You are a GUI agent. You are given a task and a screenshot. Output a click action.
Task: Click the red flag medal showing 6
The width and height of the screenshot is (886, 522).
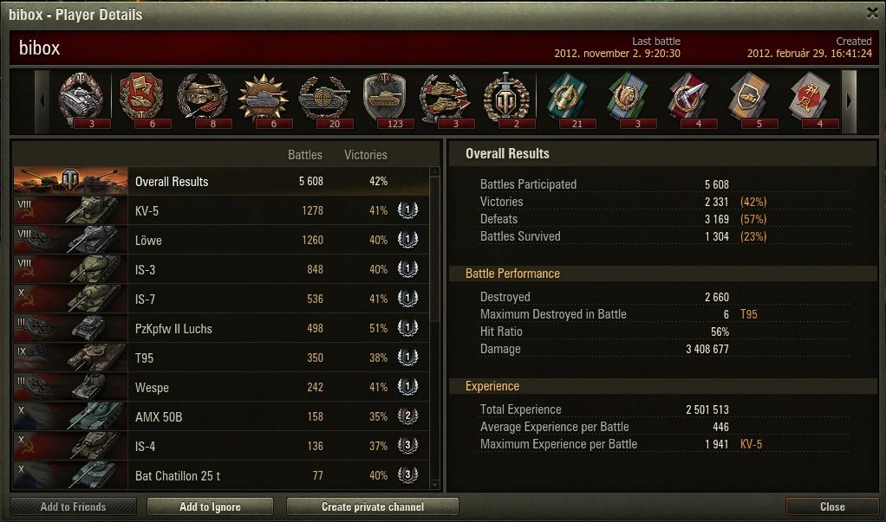142,100
